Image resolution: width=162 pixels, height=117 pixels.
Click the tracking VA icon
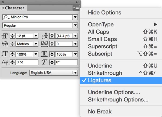point(45,43)
